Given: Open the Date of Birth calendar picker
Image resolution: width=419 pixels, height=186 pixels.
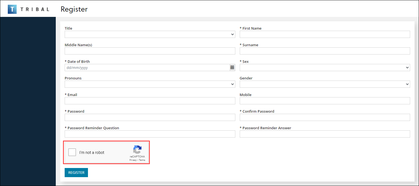Looking at the screenshot, I should click(x=232, y=68).
